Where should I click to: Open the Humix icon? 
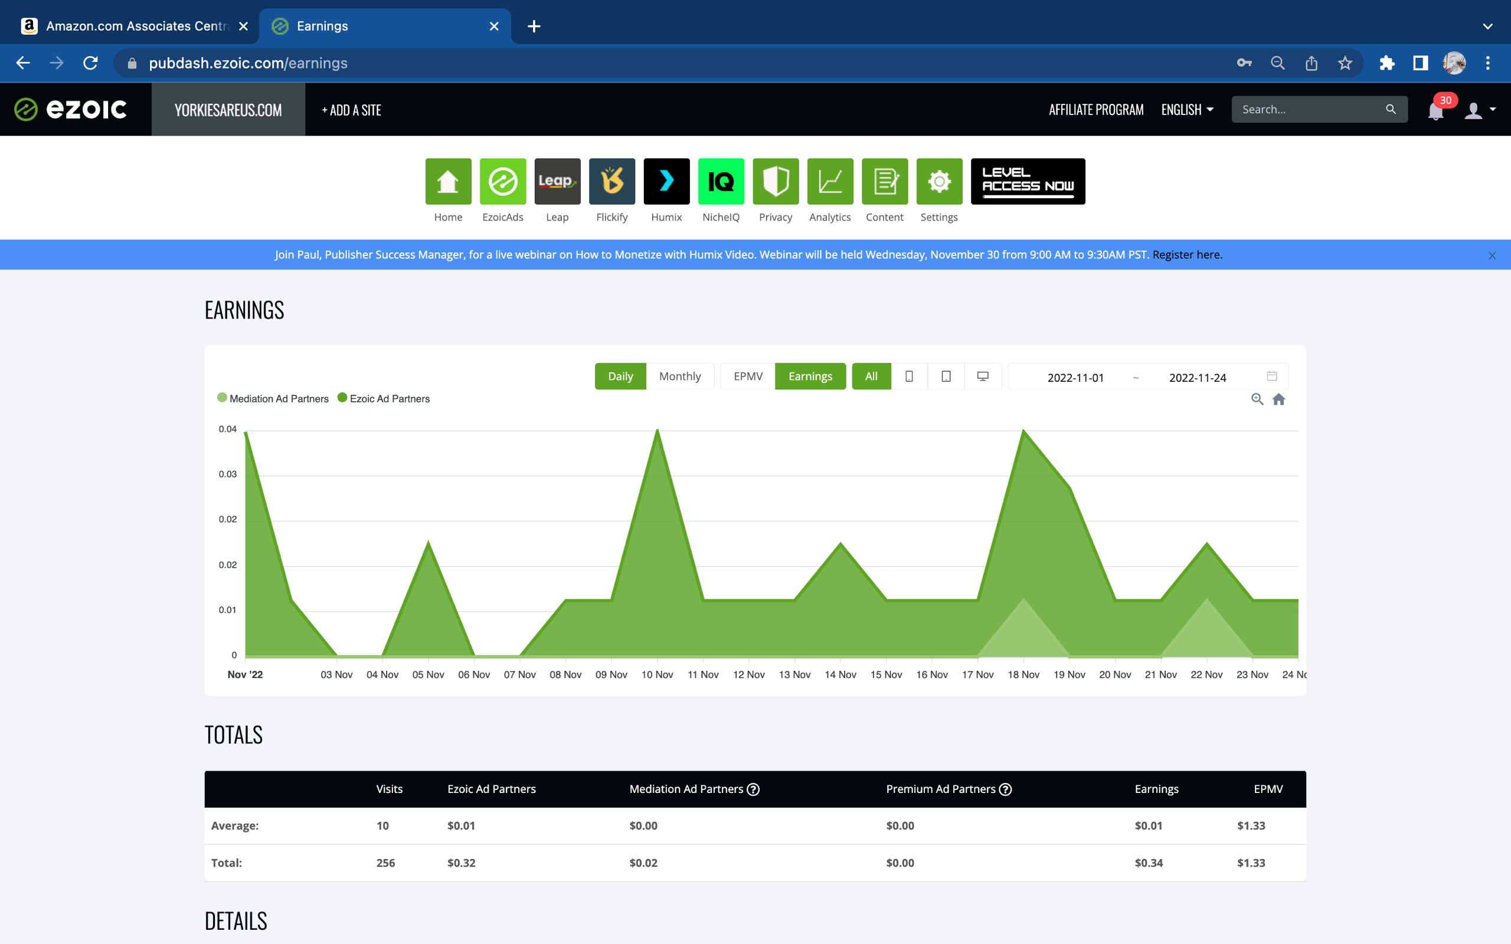tap(666, 181)
